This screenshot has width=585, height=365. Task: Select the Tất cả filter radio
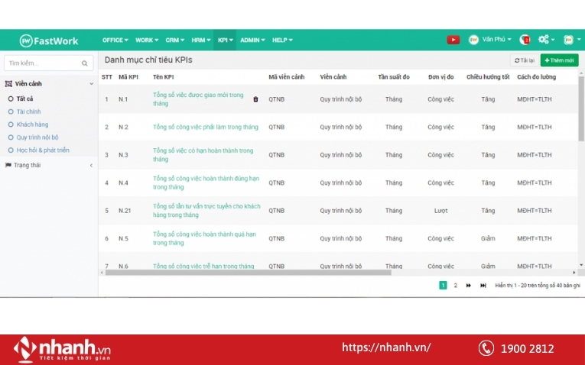pyautogui.click(x=11, y=99)
